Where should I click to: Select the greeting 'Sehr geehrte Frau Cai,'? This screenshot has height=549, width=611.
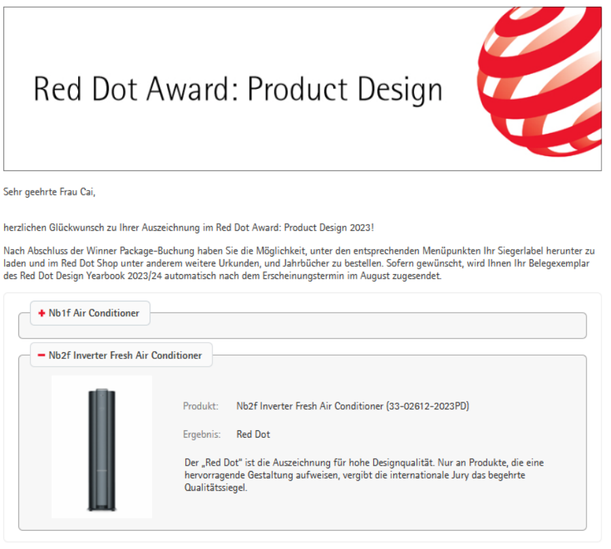click(50, 192)
